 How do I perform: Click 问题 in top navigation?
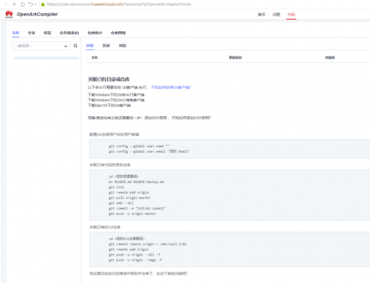pos(276,14)
